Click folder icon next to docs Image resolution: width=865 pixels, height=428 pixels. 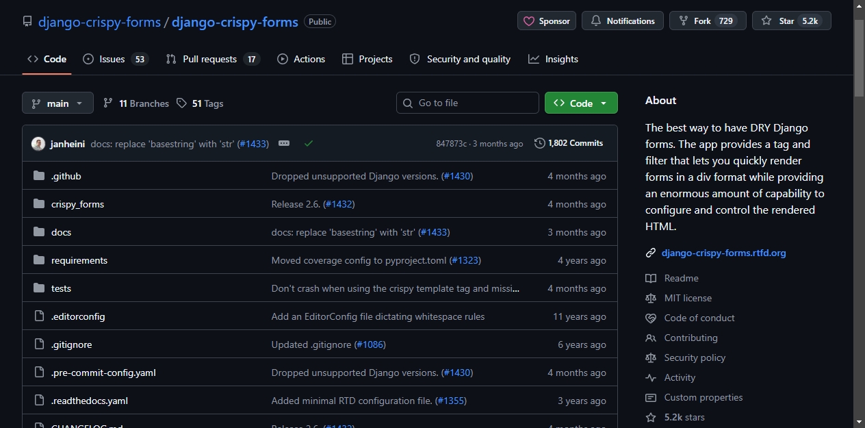39,232
